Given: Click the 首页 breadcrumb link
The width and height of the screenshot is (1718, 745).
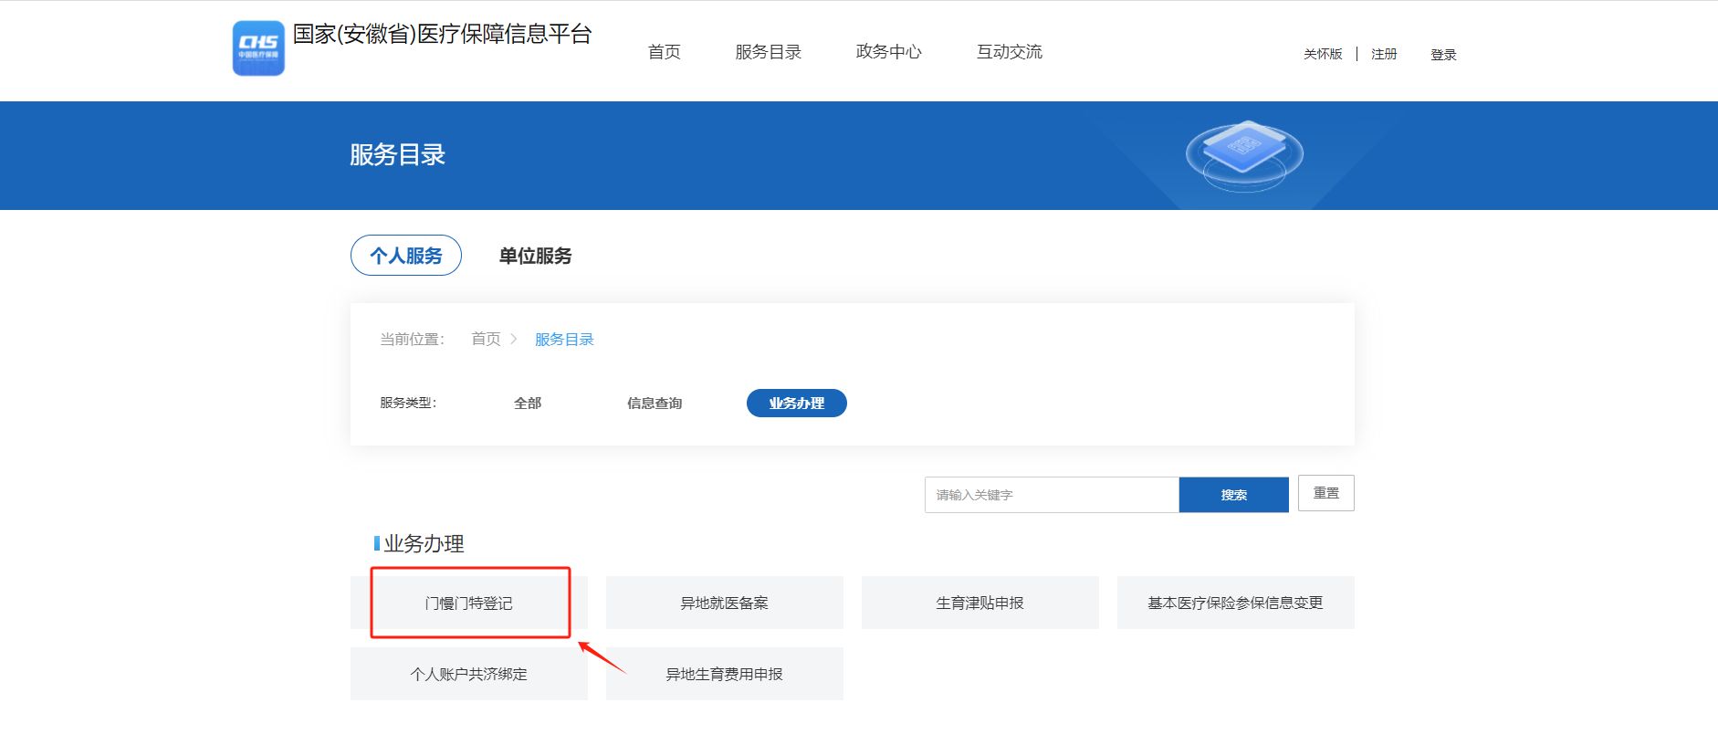Looking at the screenshot, I should pos(486,339).
